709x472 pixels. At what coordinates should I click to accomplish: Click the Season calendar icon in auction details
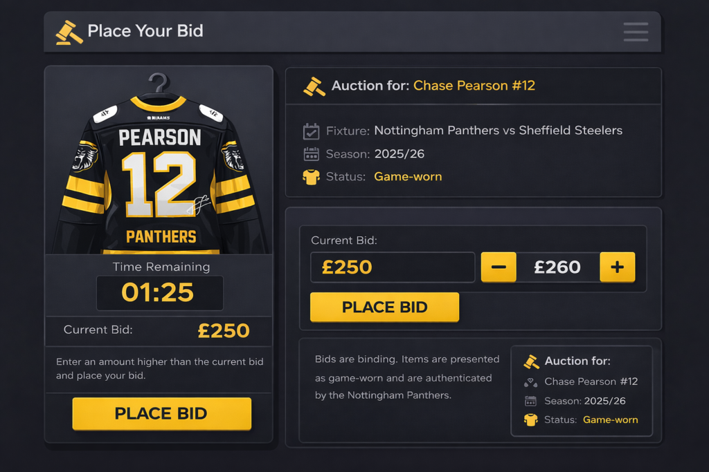(x=311, y=154)
